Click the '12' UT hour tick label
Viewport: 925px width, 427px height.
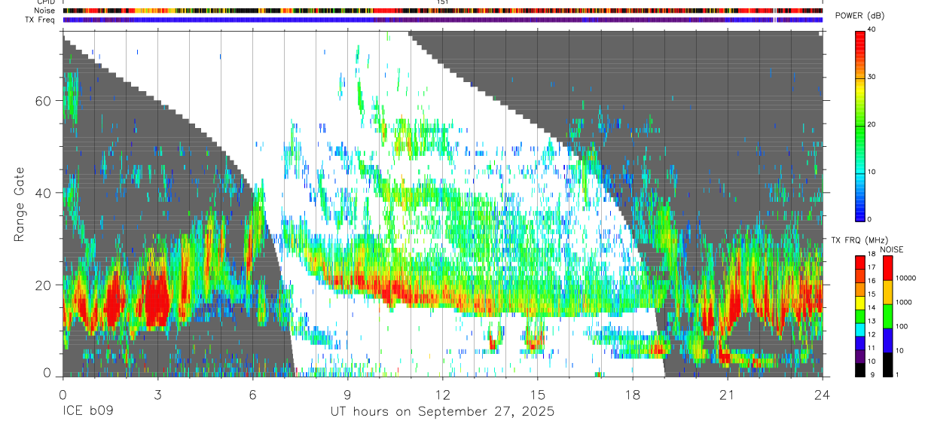click(x=442, y=394)
